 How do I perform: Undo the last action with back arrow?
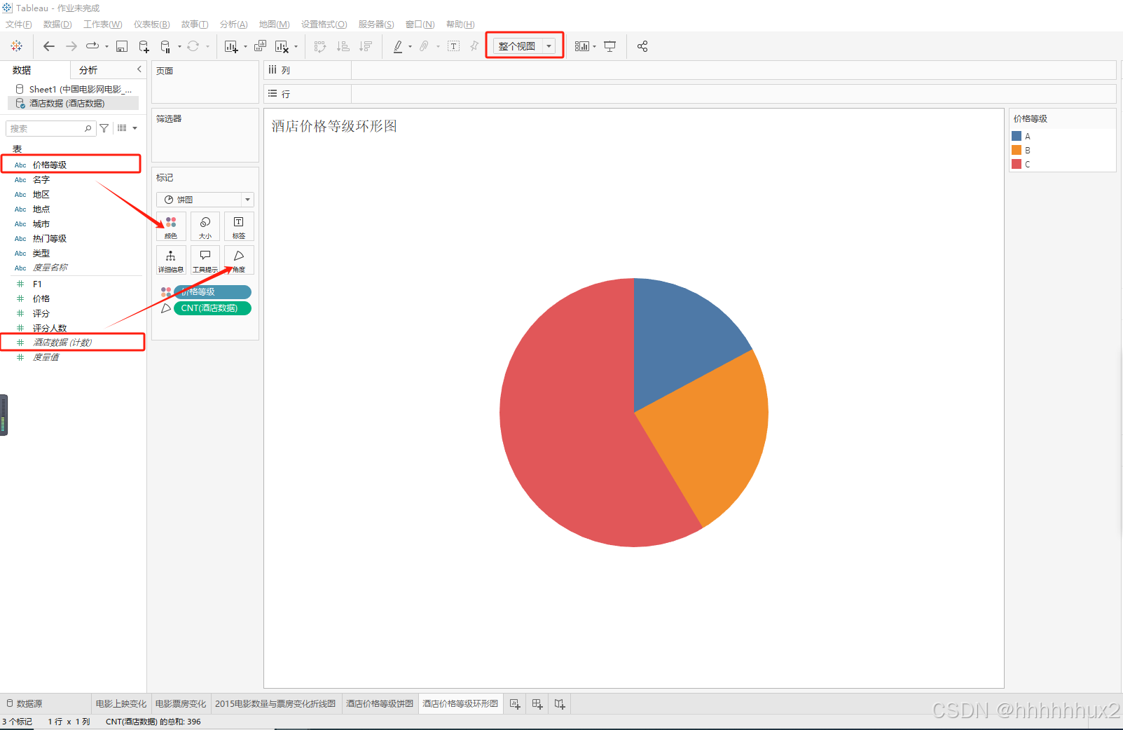coord(49,46)
